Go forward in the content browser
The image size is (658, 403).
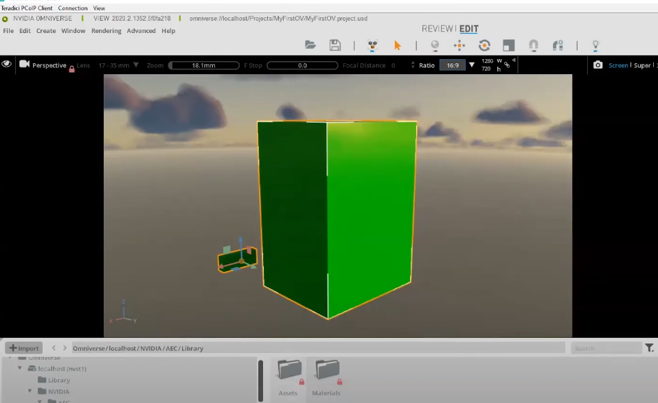[x=65, y=347]
